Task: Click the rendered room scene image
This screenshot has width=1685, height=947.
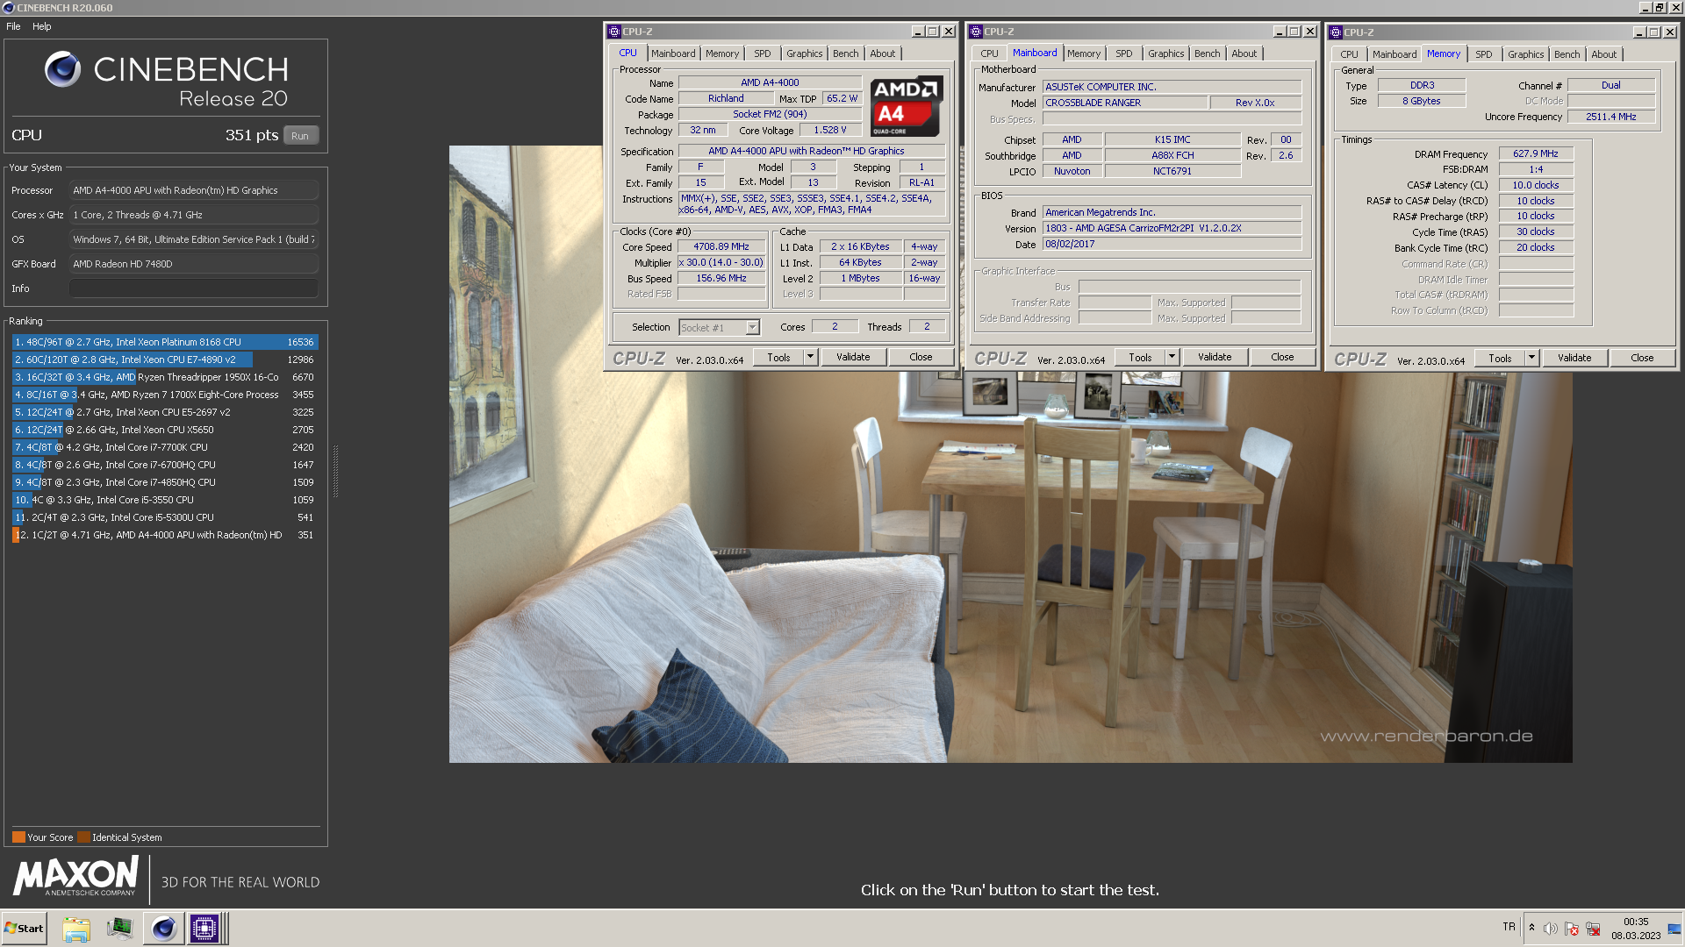Action: (1010, 454)
